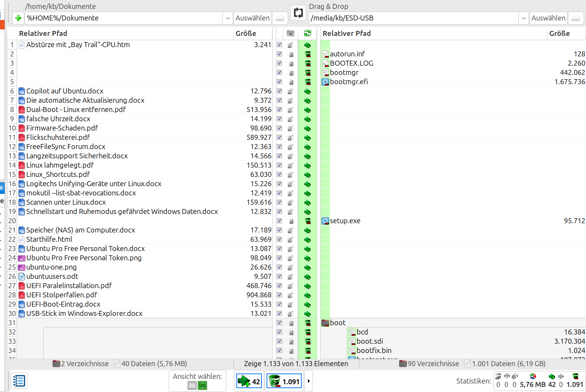Image resolution: width=586 pixels, height=392 pixels.
Task: Click PDF icon of UEFI Stolperfallen.pdf
Action: pos(22,295)
